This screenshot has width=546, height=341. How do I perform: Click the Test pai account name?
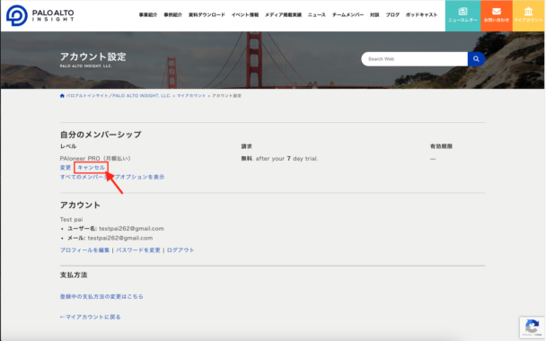click(x=71, y=220)
